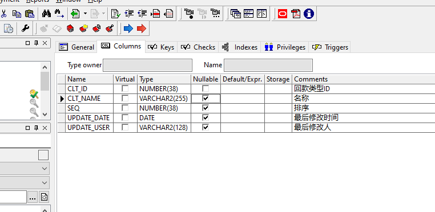This screenshot has height=212, width=435.
Task: Click the document with green checkmark icon
Action: pyautogui.click(x=115, y=13)
